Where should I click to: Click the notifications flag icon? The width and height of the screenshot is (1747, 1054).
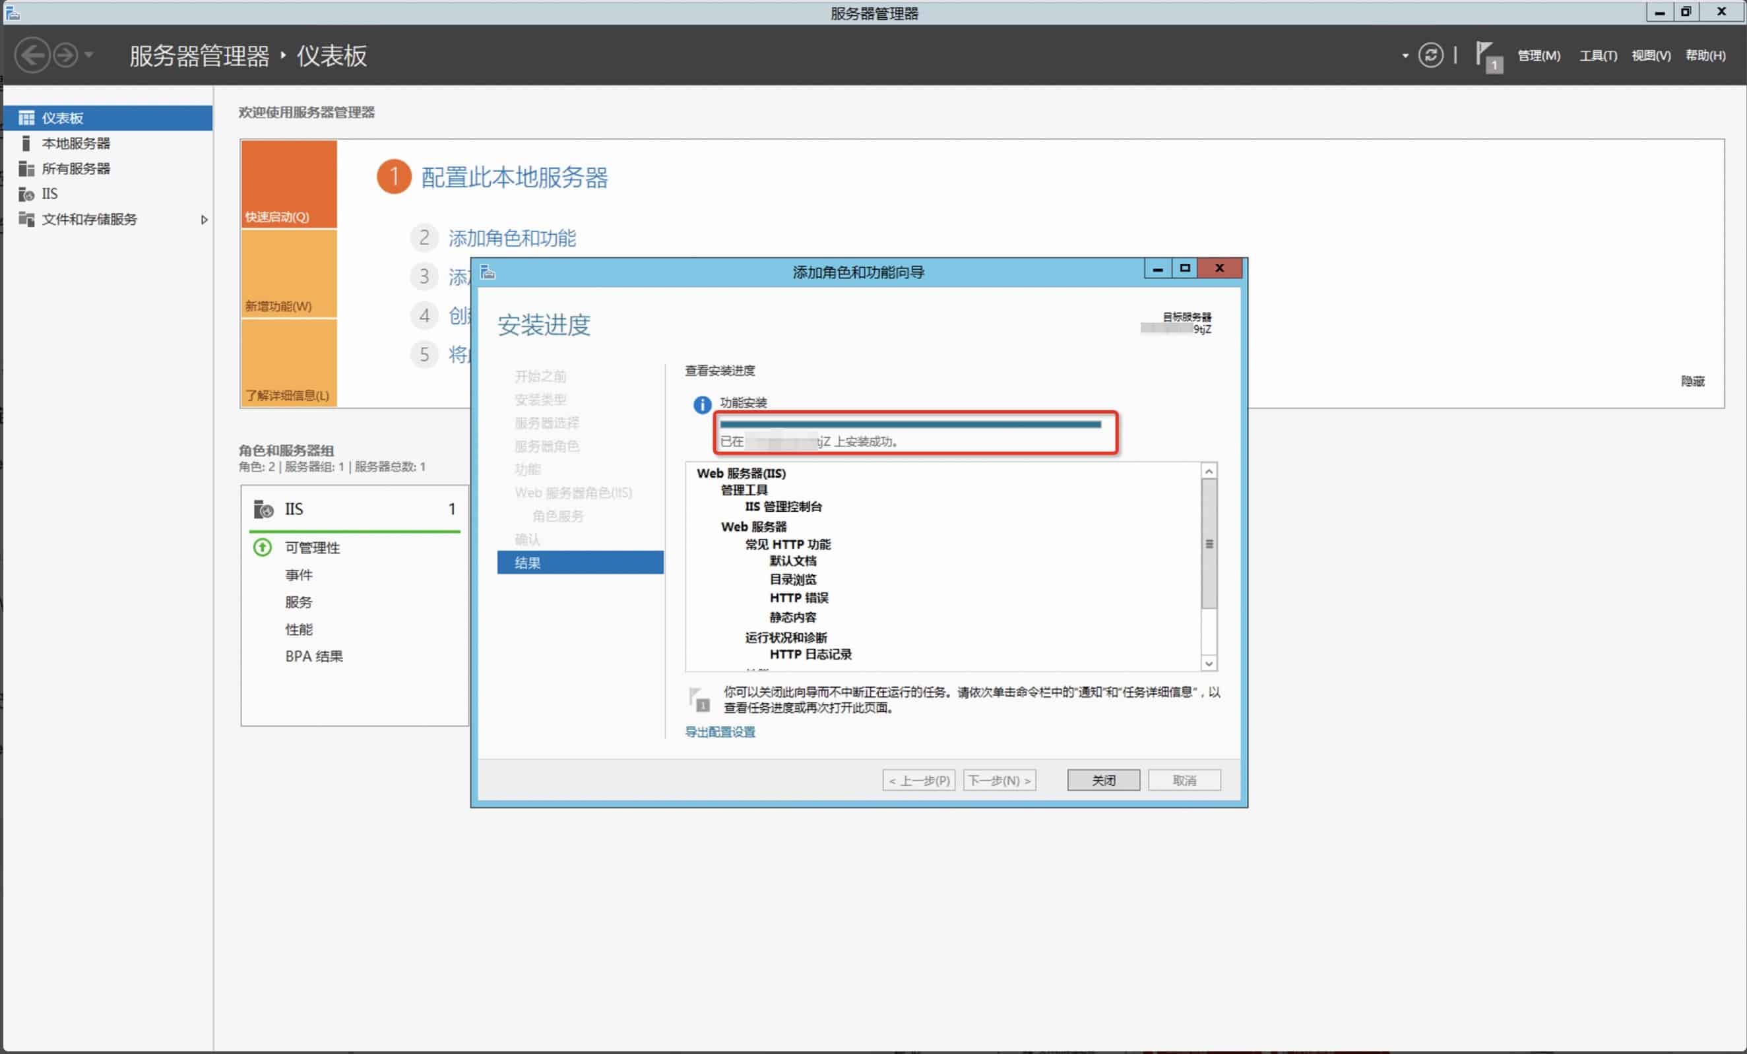tap(1487, 56)
